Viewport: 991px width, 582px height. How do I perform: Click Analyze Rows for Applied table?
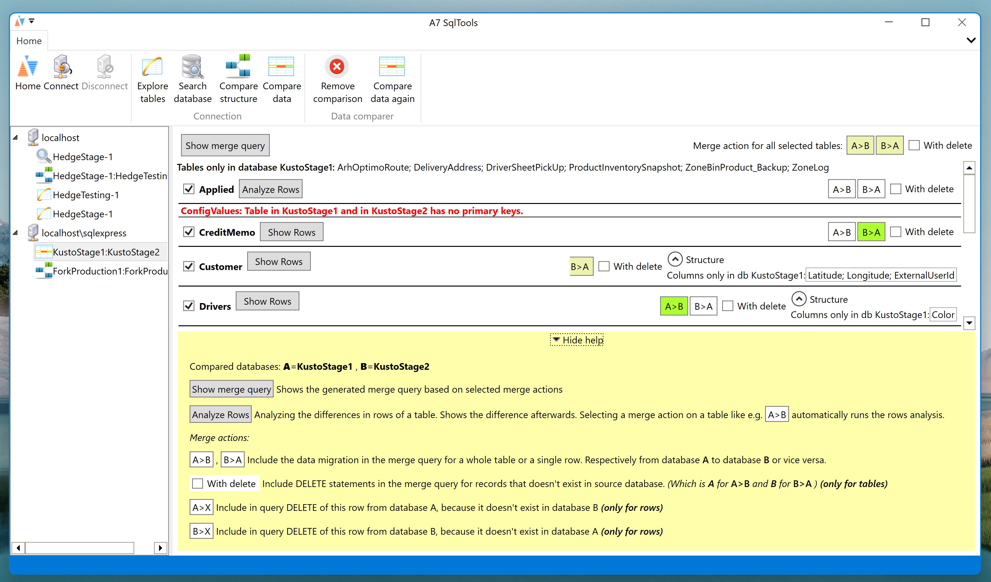point(270,189)
